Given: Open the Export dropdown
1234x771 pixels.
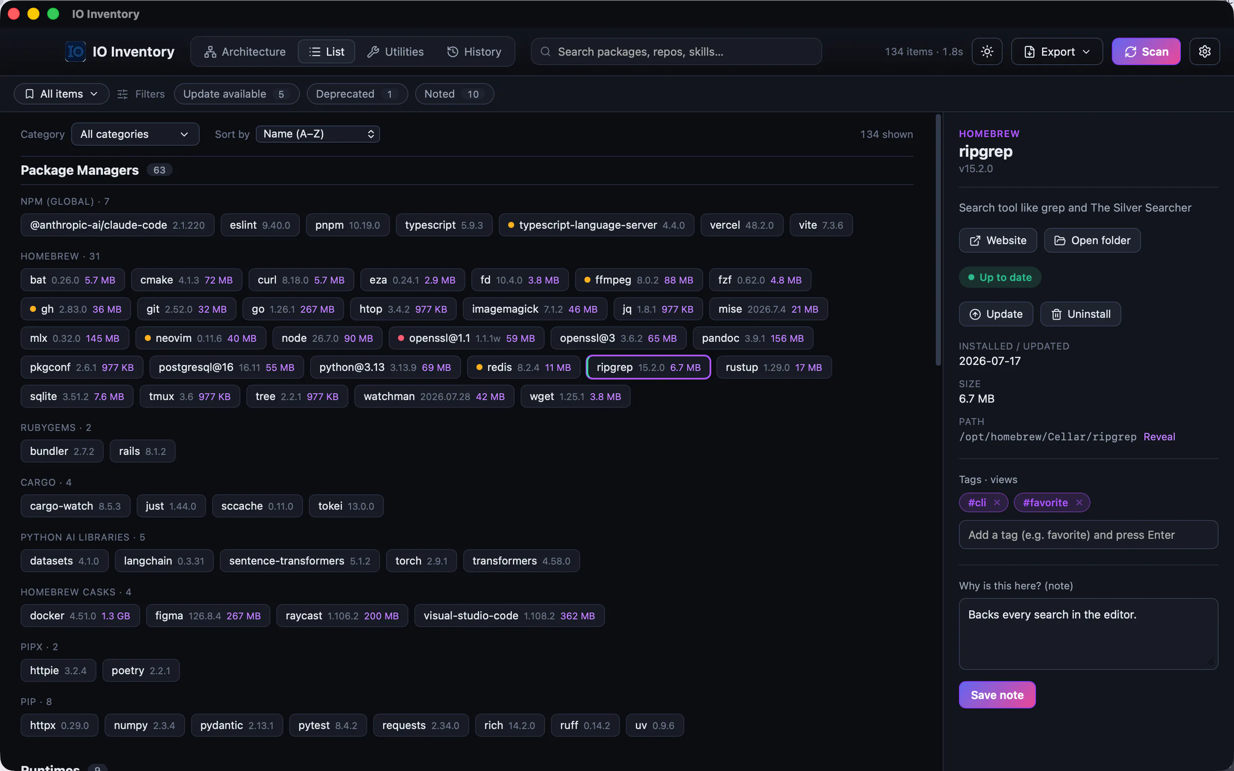Looking at the screenshot, I should point(1057,51).
